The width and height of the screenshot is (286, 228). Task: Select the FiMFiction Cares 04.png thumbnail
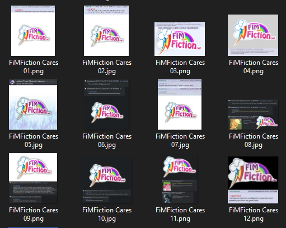pyautogui.click(x=253, y=35)
